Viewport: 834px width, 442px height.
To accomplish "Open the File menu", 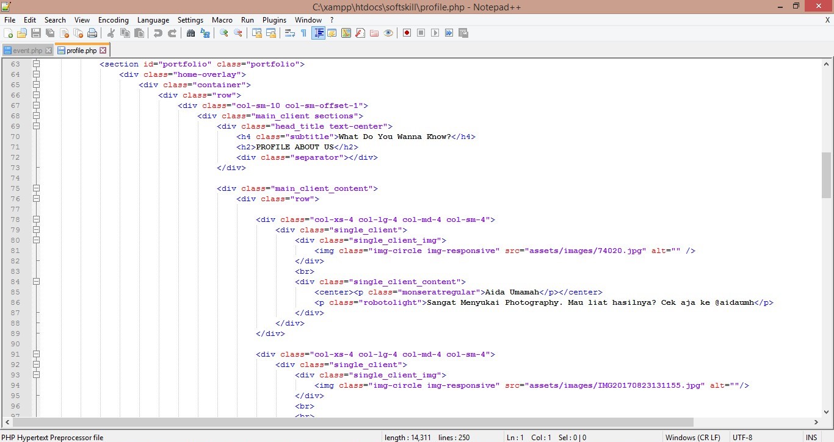I will click(10, 20).
